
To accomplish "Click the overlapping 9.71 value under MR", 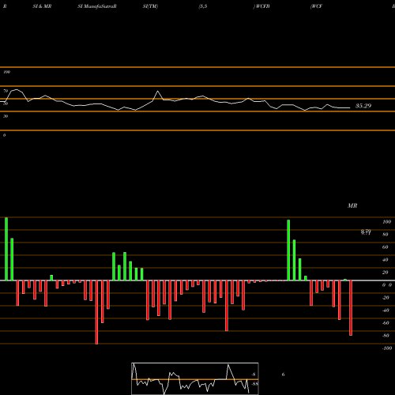I will (x=366, y=232).
